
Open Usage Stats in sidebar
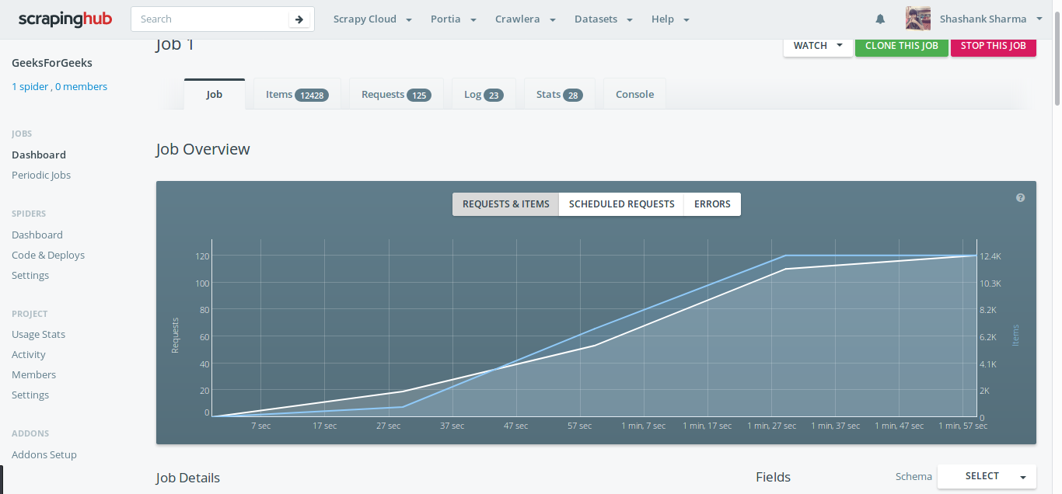[x=39, y=334]
